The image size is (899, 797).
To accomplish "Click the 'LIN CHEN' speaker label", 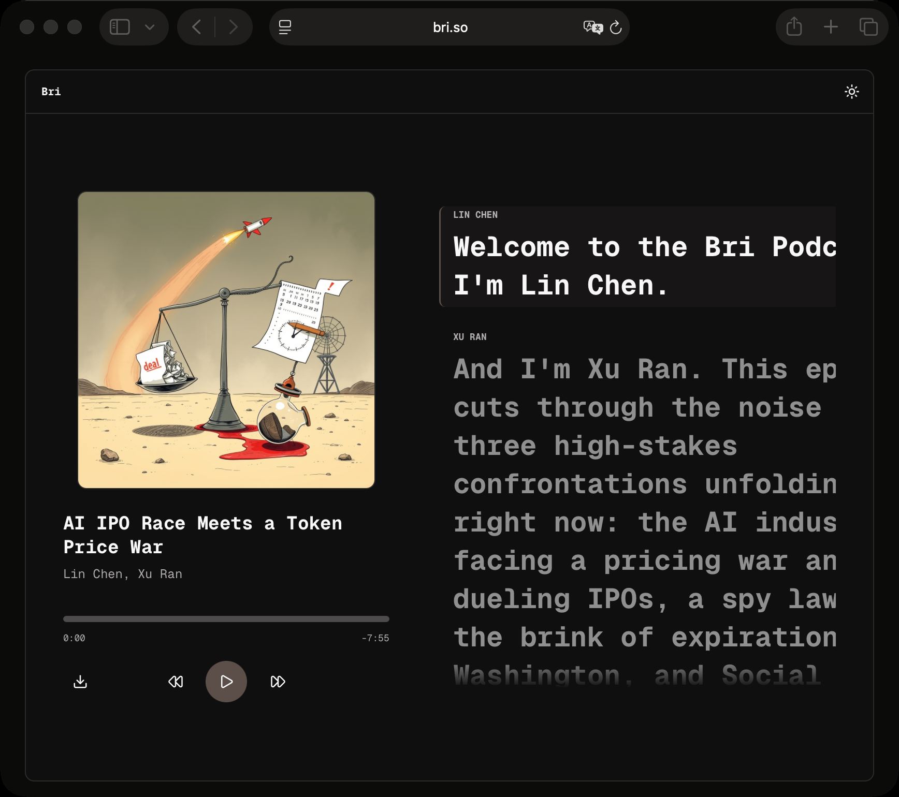I will 475,215.
